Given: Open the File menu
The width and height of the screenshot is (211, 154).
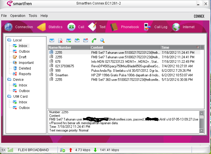Looking at the screenshot, I should [4, 16].
